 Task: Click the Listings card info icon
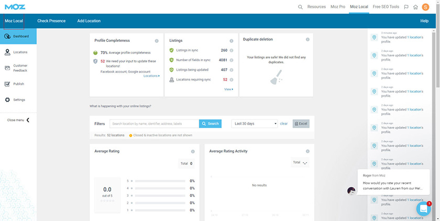[x=231, y=41]
